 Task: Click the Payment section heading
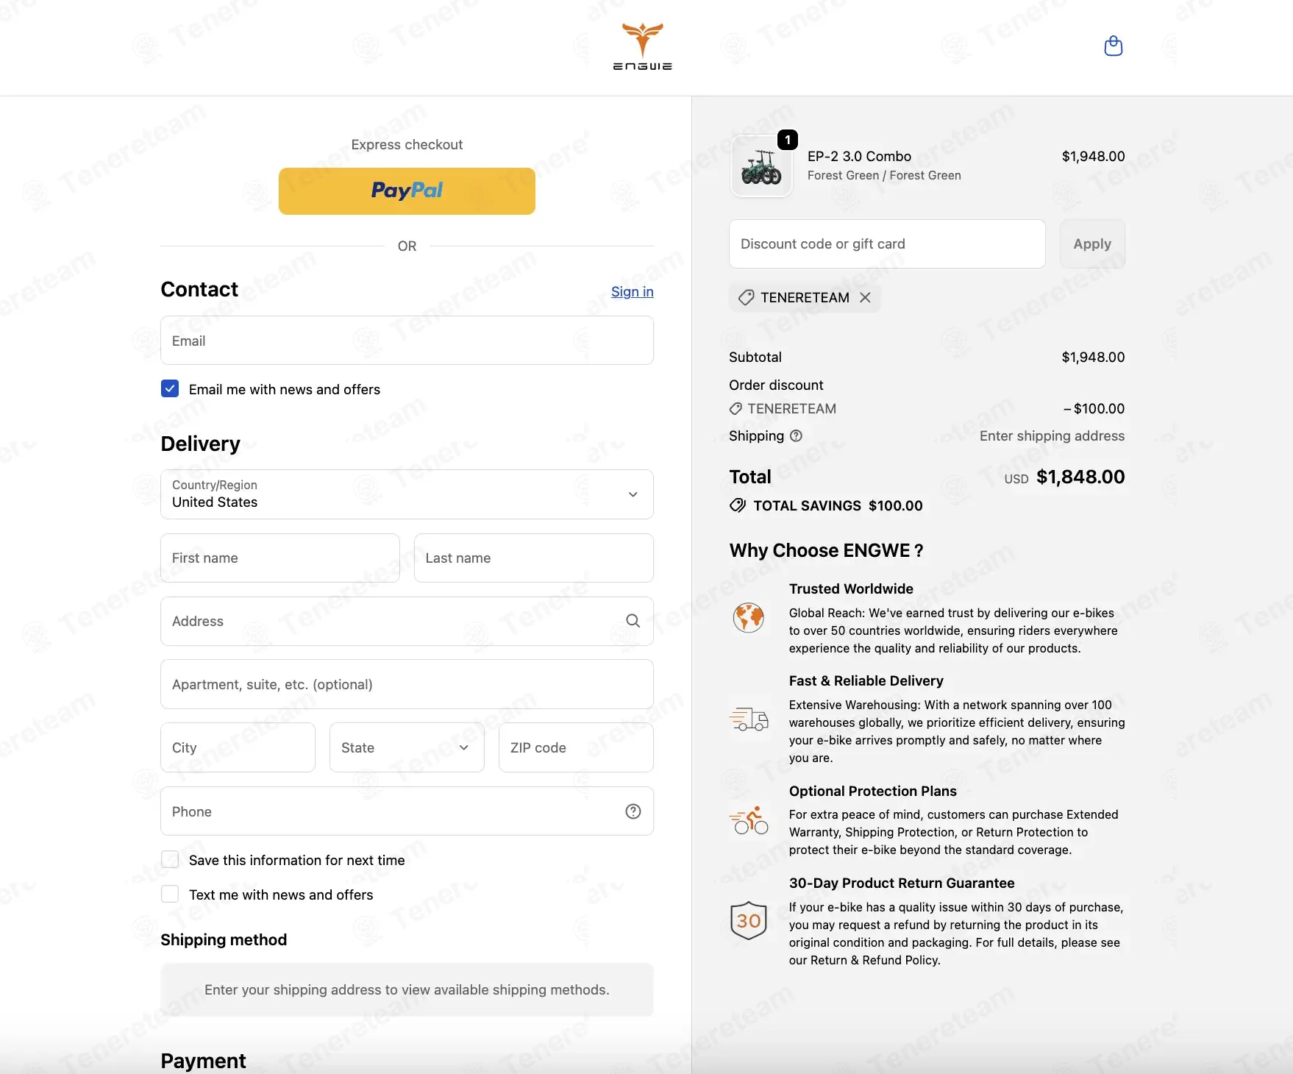[x=203, y=1060]
